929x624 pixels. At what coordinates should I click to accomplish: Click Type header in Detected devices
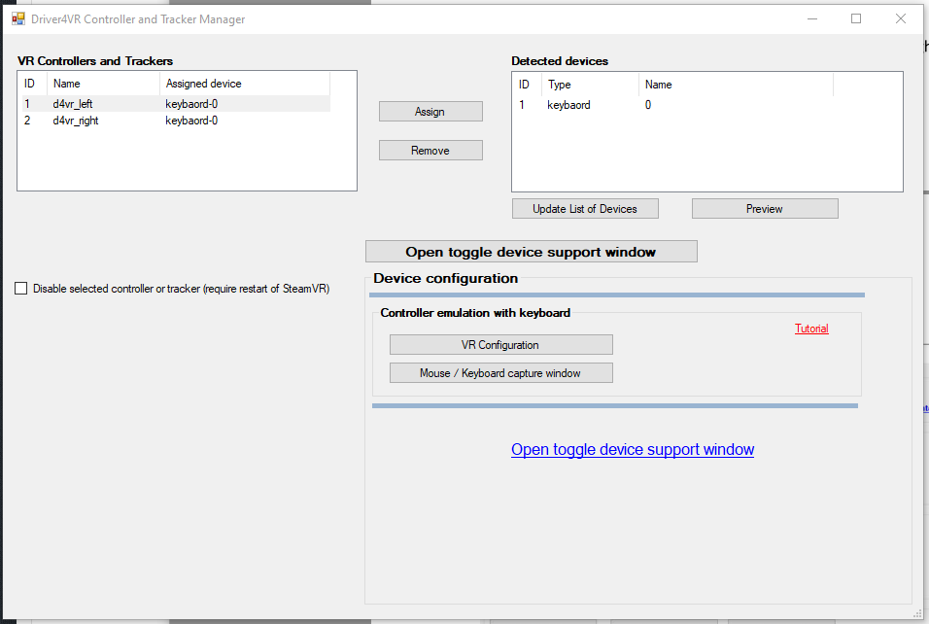pyautogui.click(x=560, y=85)
